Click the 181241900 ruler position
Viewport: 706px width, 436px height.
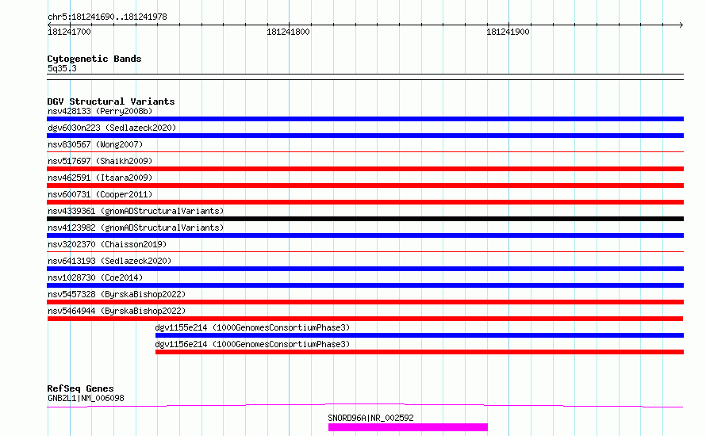[x=508, y=32]
